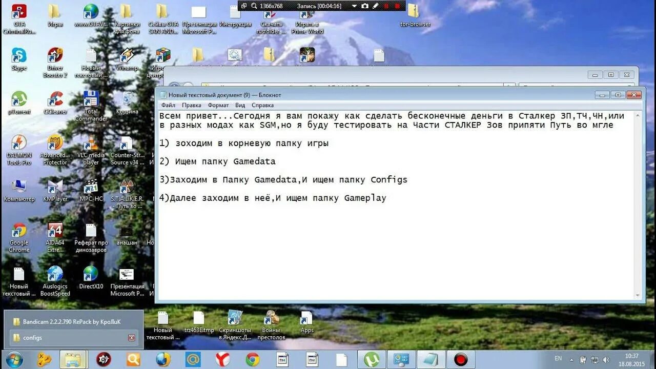This screenshot has height=369, width=656.
Task: Place the cursor on the line '2) Ищем папку Gamedata'
Action: [x=217, y=161]
